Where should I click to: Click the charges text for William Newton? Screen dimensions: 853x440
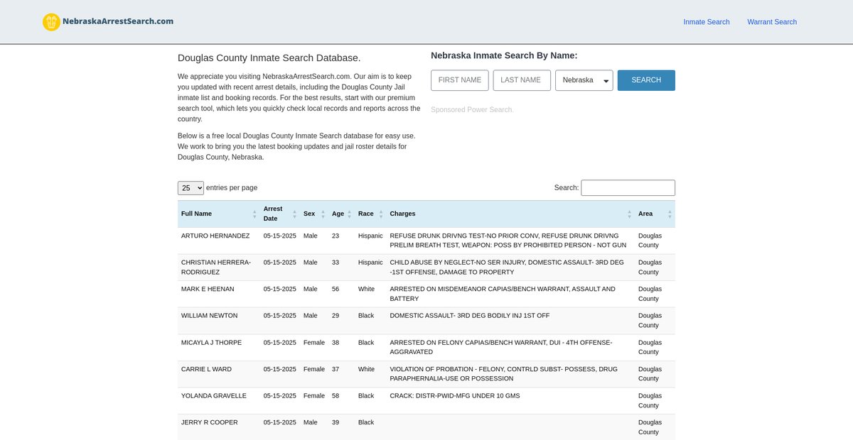470,316
